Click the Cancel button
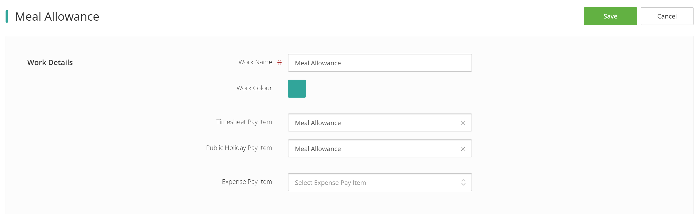 pos(667,16)
